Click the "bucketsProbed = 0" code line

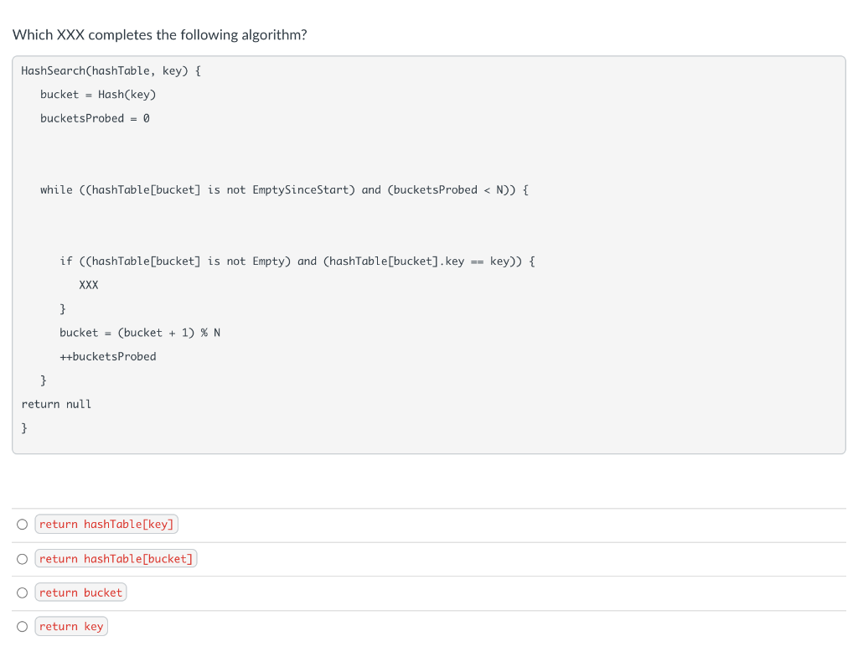(x=95, y=118)
